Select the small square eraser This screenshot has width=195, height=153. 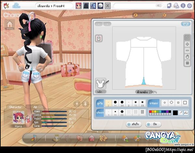tap(178, 103)
